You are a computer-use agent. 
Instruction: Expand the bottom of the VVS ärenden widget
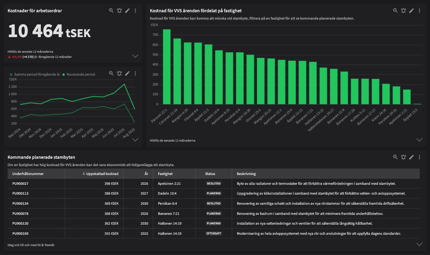click(x=419, y=139)
